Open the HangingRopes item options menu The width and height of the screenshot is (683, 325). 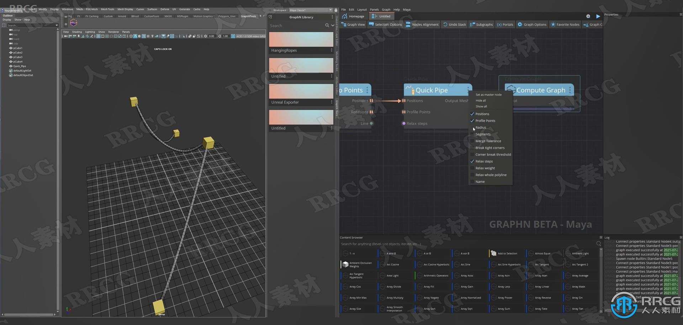click(332, 50)
